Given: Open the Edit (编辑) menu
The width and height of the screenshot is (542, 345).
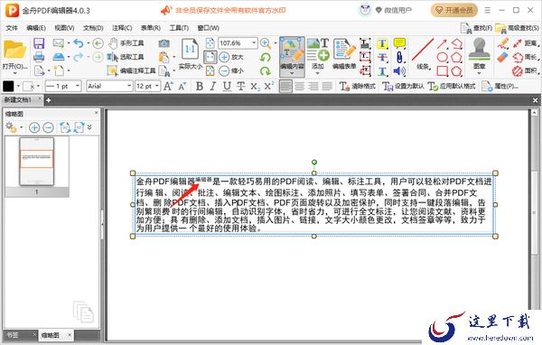Looking at the screenshot, I should (x=36, y=28).
